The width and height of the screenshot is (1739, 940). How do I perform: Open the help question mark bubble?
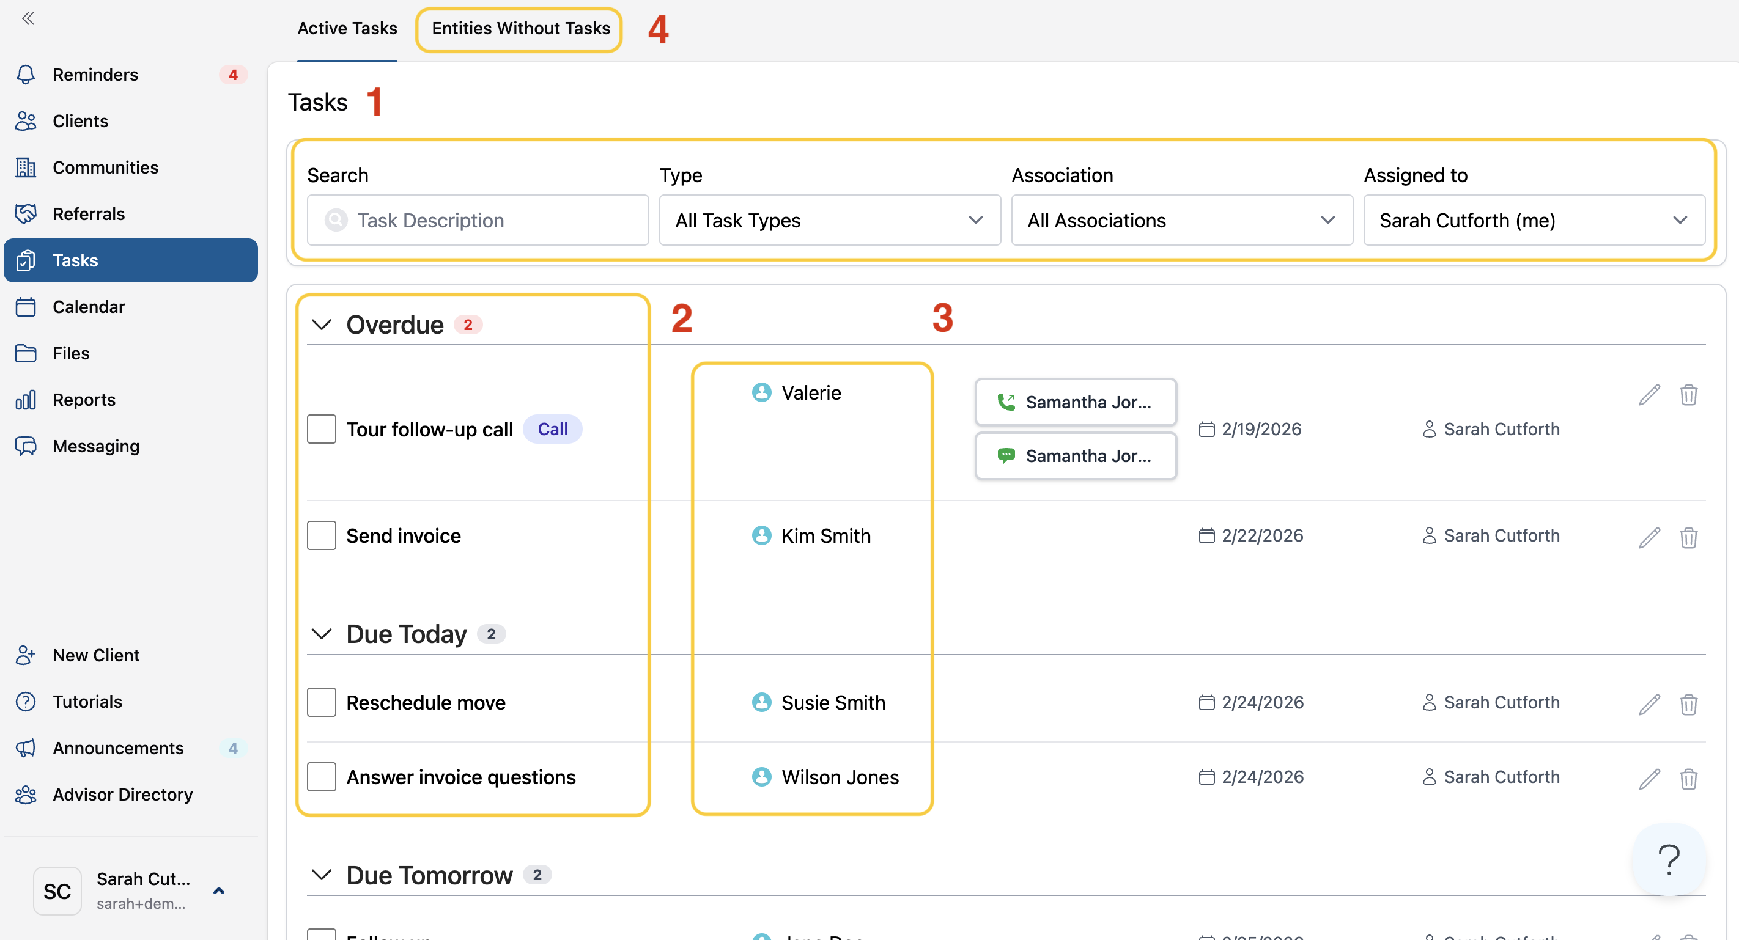1668,859
